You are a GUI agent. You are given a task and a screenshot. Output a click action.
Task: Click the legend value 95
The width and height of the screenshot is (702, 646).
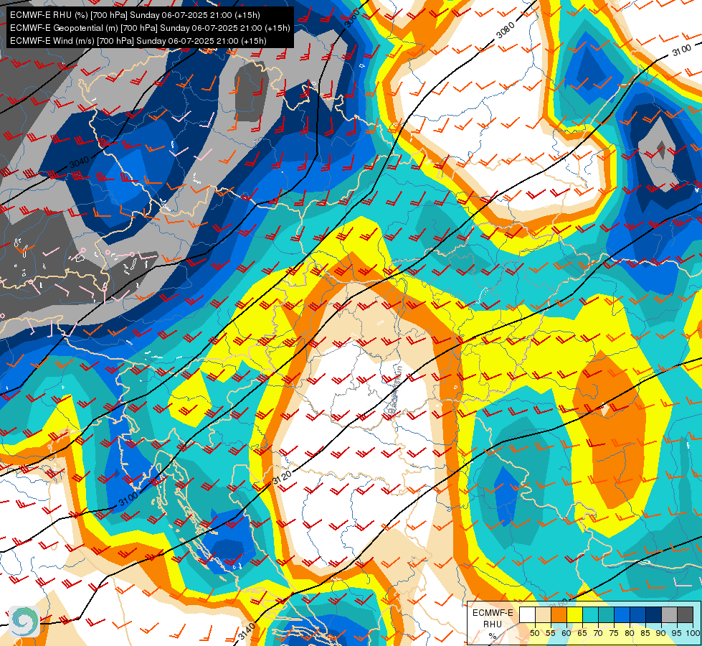click(676, 633)
